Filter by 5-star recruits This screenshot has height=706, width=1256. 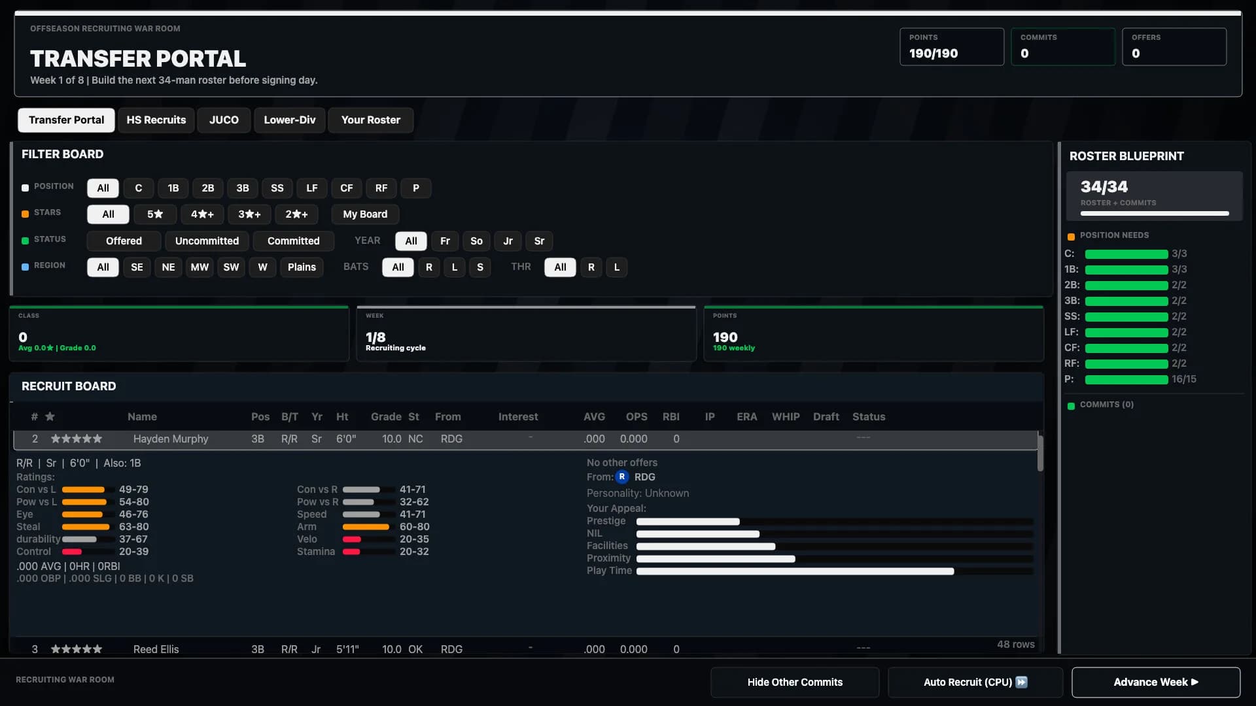pos(155,214)
